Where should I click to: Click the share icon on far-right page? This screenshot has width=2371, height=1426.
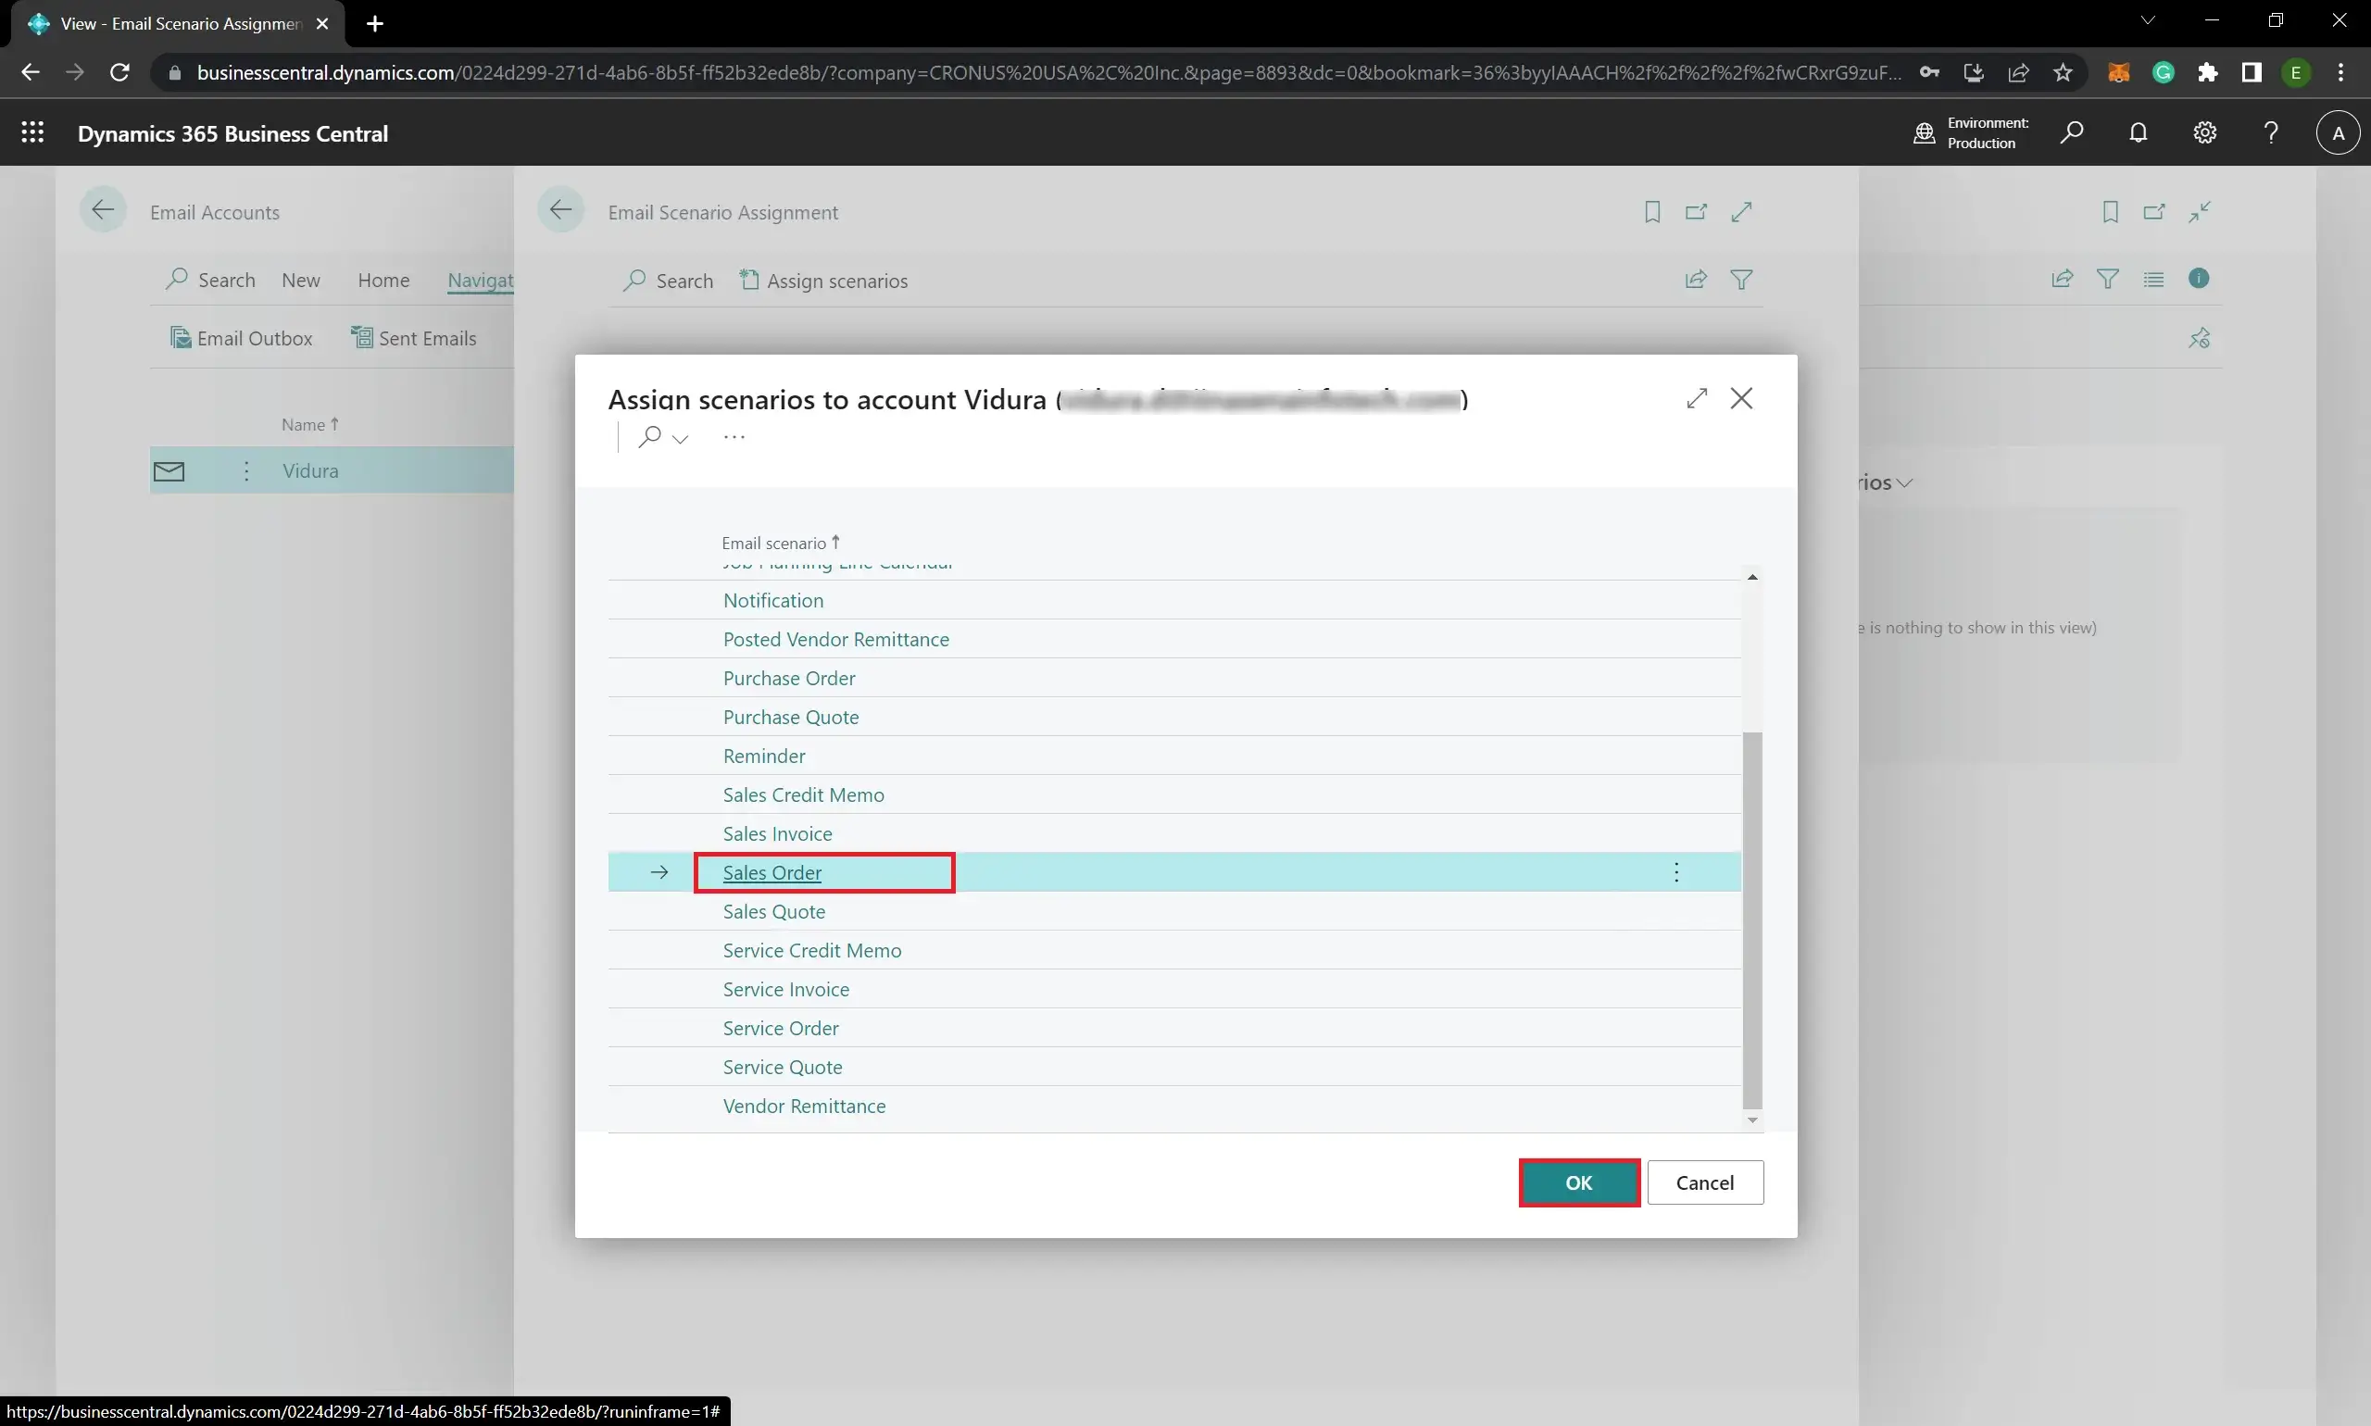coord(2063,279)
